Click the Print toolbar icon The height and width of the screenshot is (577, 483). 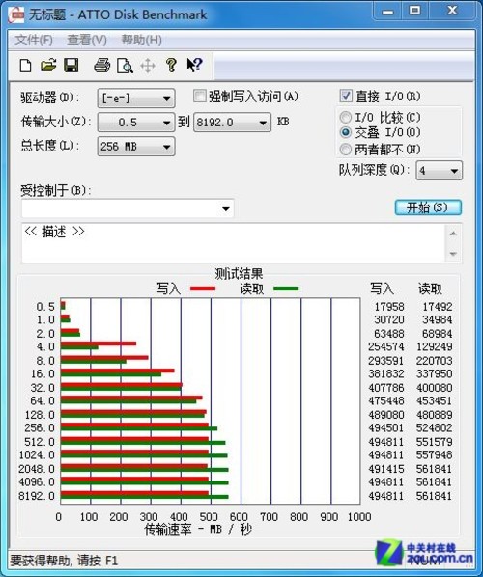click(x=101, y=66)
